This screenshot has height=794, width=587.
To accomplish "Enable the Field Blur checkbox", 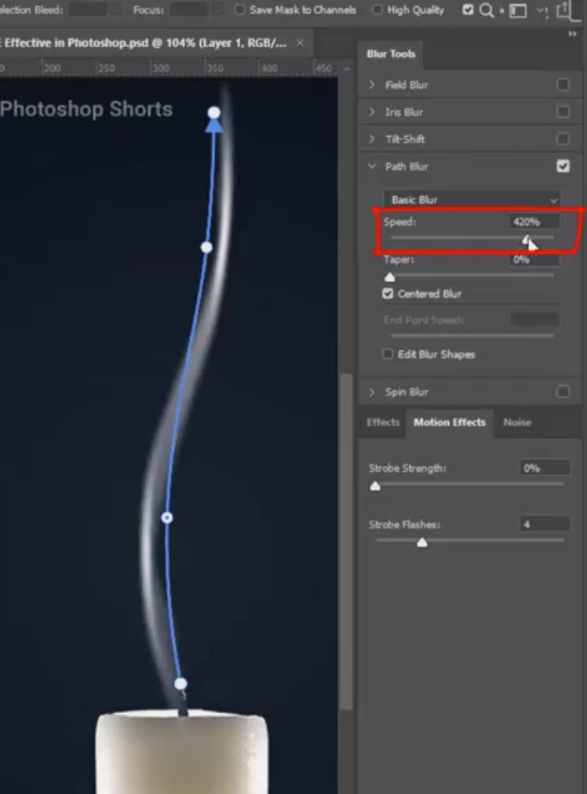I will pyautogui.click(x=563, y=85).
